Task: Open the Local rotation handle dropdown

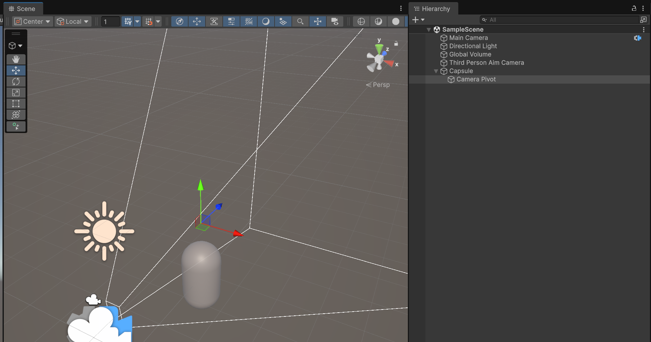Action: pos(73,21)
